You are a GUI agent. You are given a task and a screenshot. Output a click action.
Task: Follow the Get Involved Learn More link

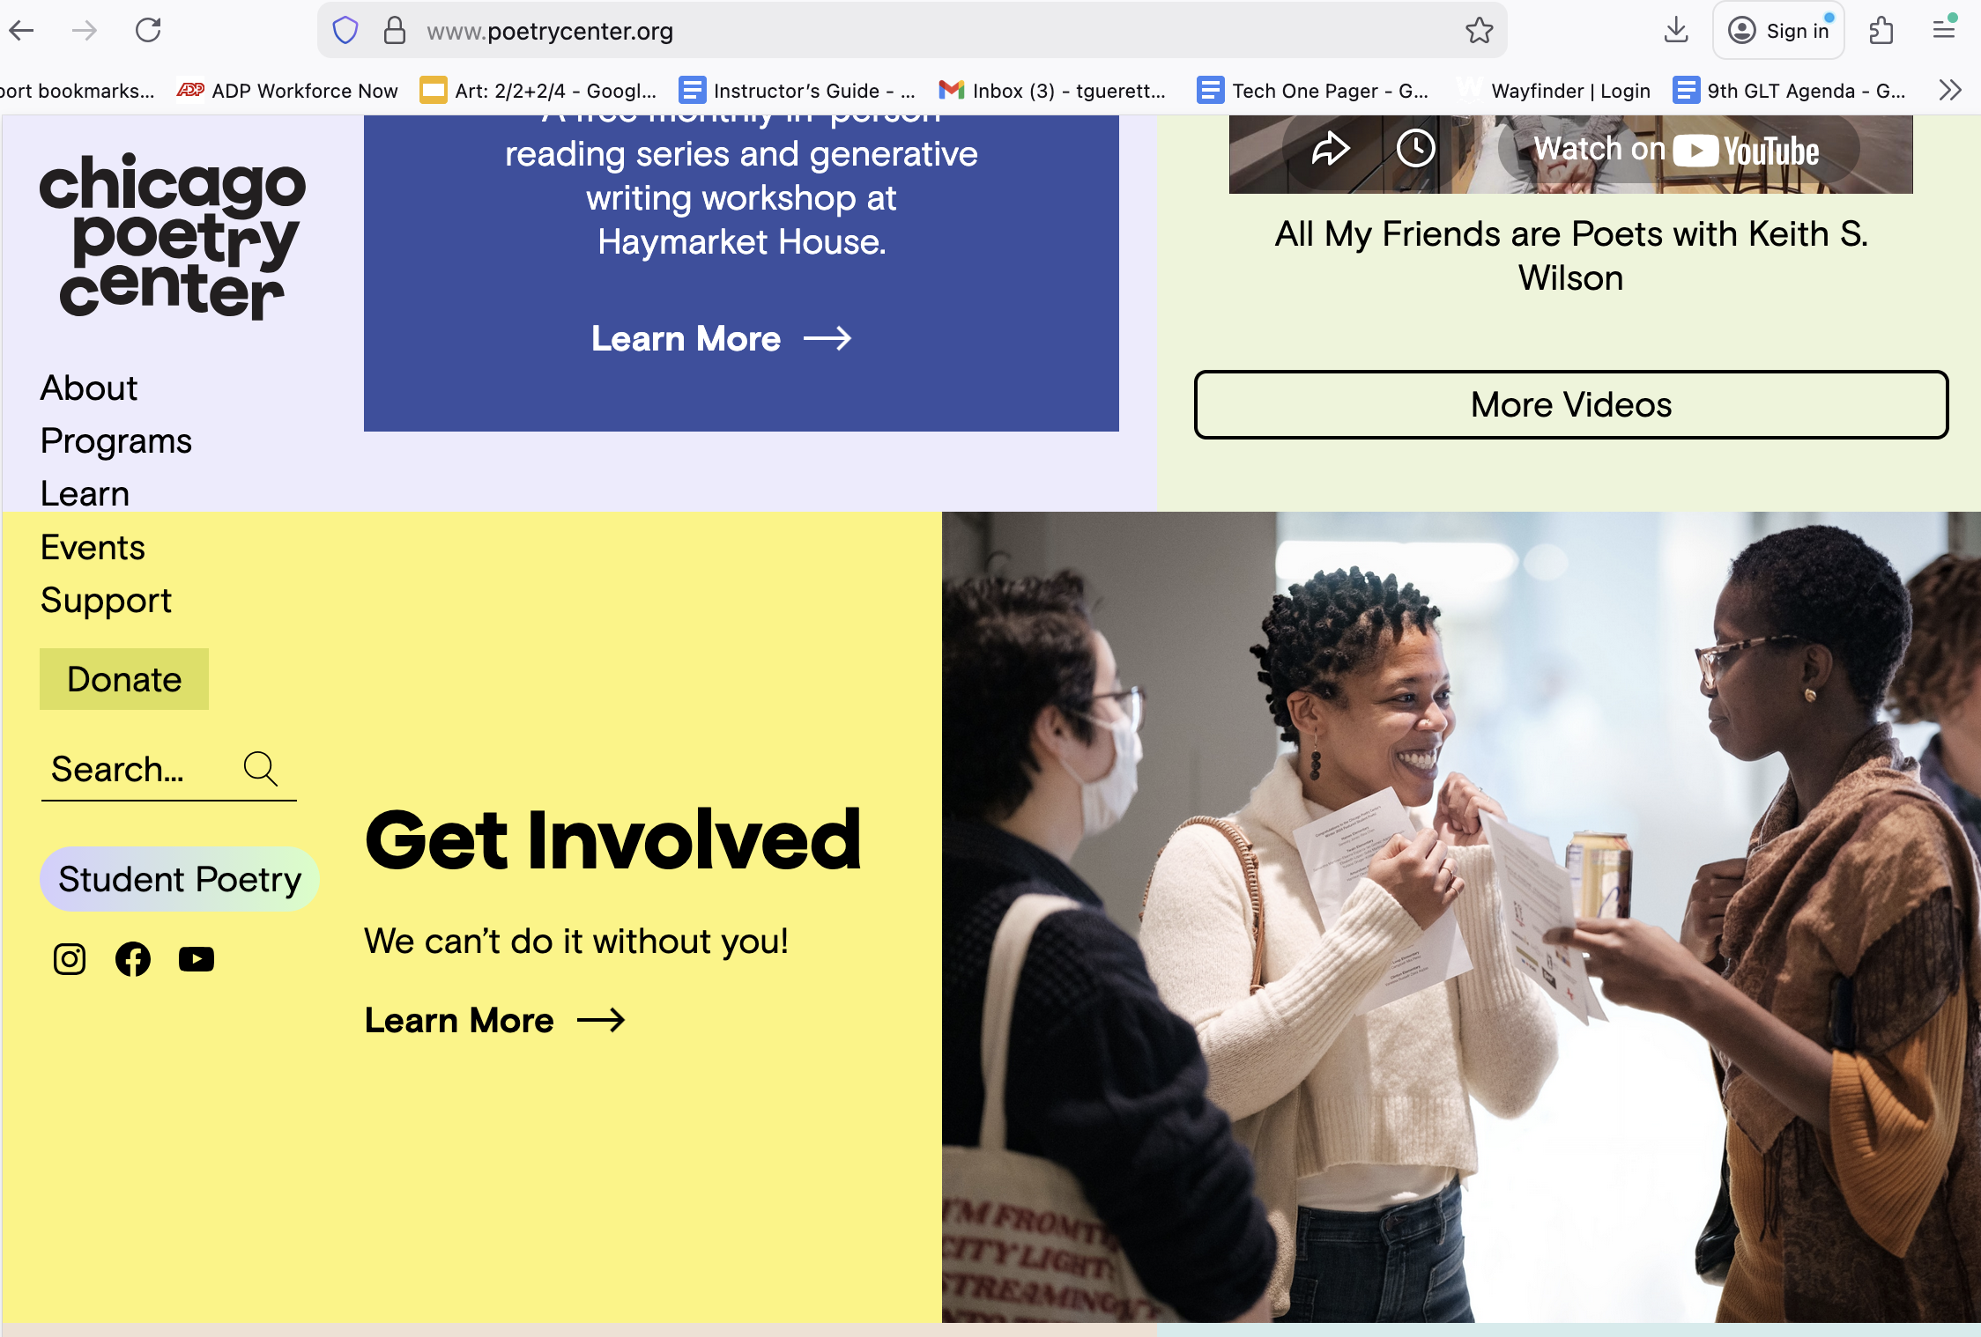point(494,1020)
